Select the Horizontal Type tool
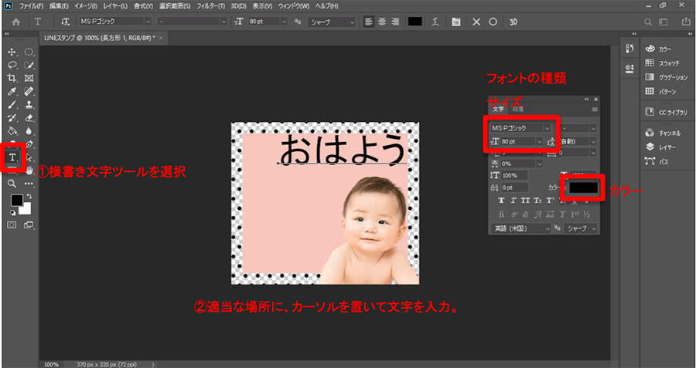 (x=12, y=157)
